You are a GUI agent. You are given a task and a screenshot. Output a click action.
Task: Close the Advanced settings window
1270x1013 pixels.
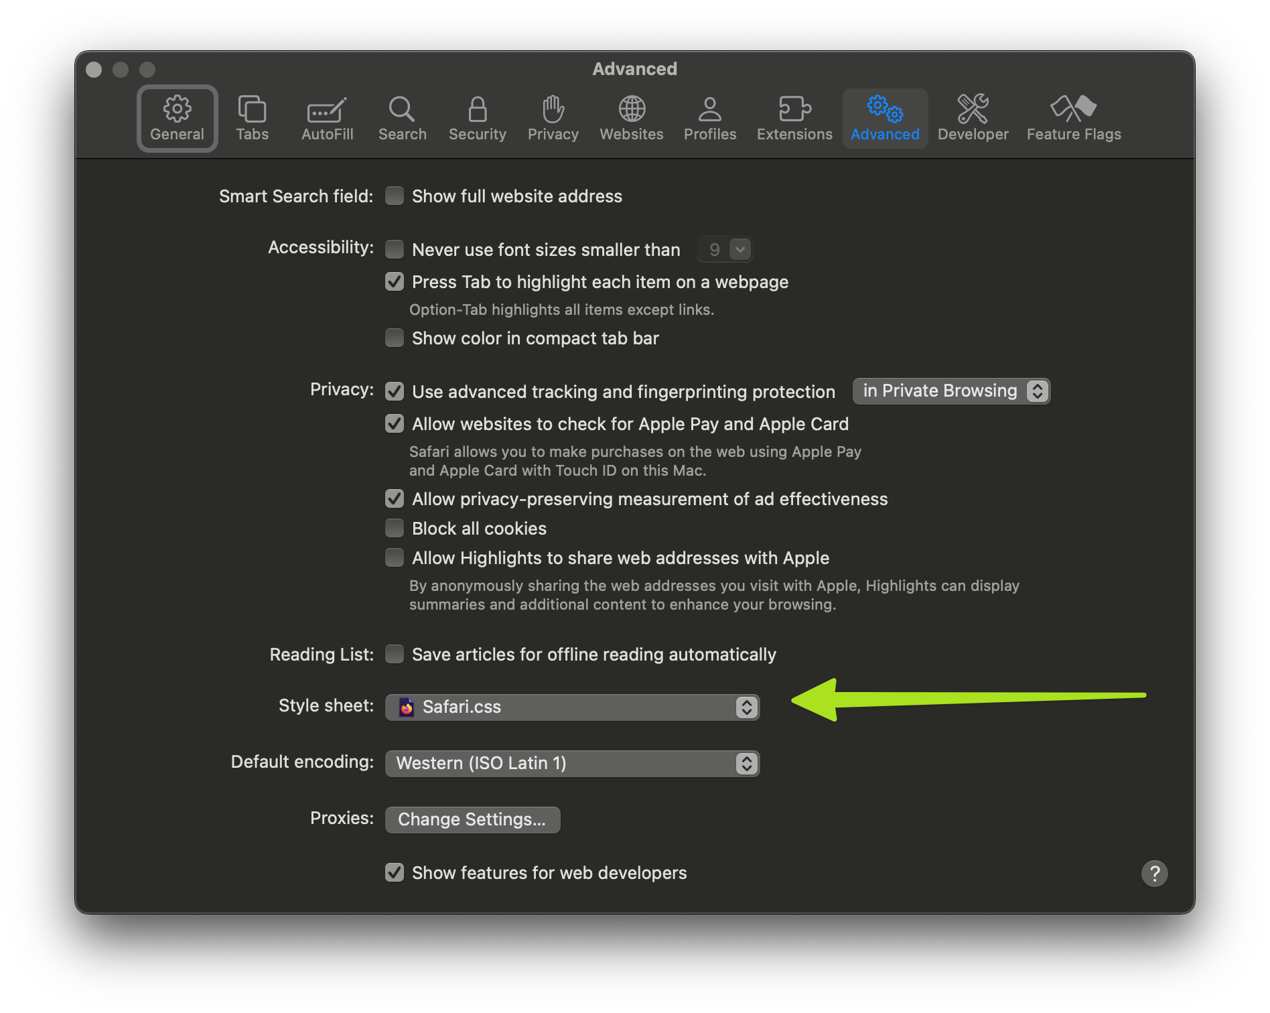point(94,70)
